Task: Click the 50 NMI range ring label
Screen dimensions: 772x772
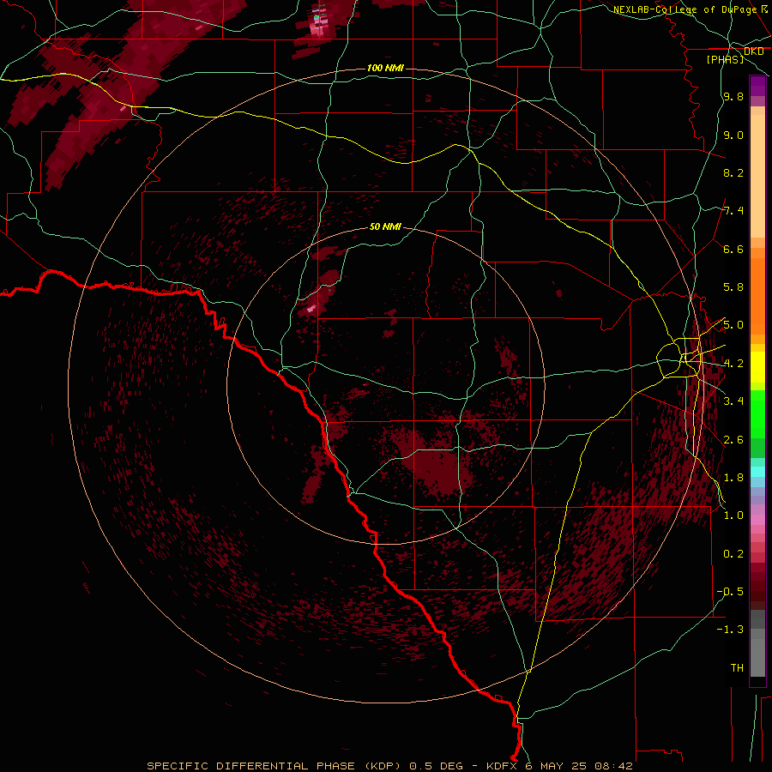Action: coord(385,226)
